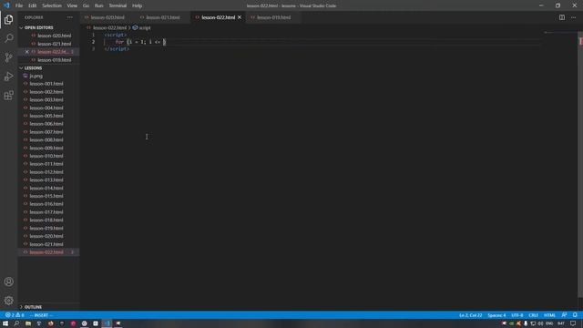The height and width of the screenshot is (328, 583).
Task: Open the Windows action center icon
Action: point(573,323)
